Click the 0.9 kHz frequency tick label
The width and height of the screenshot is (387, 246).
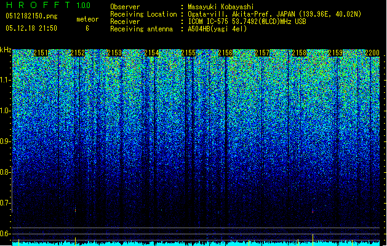click(x=4, y=141)
